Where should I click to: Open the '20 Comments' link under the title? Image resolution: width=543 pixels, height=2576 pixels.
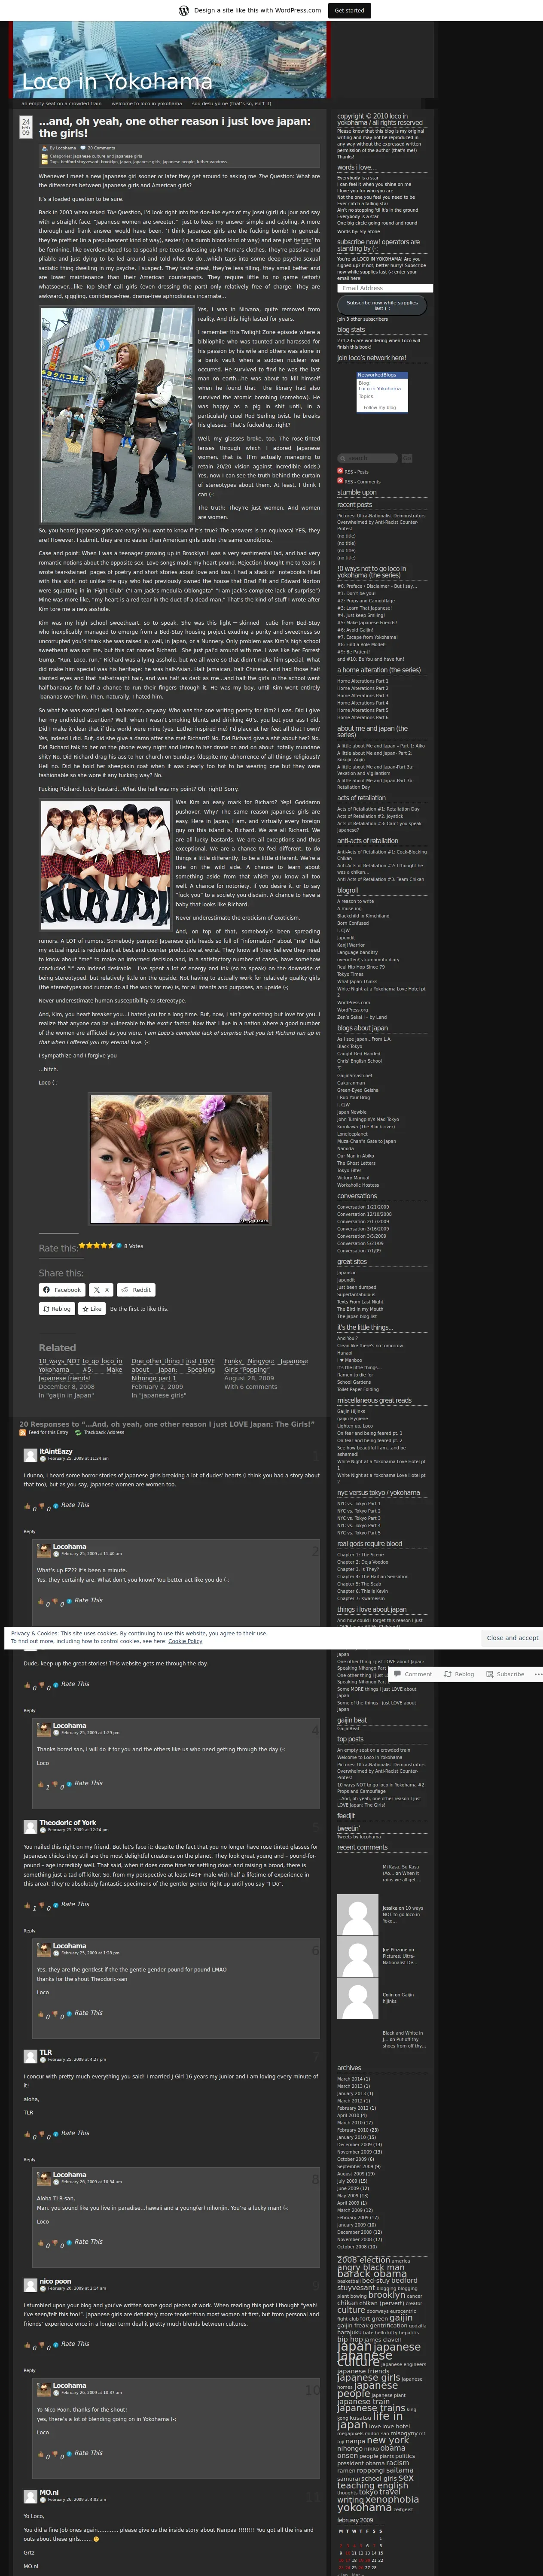101,148
